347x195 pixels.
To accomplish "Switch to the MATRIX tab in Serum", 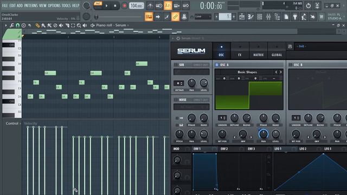I will click(258, 51).
